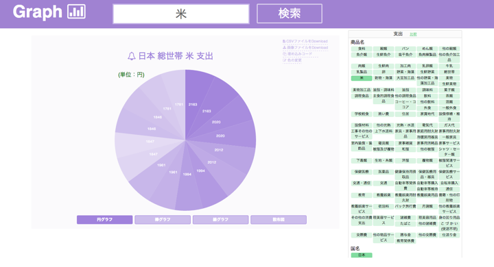
Task: Select the 食料 product tag
Action: [362, 49]
